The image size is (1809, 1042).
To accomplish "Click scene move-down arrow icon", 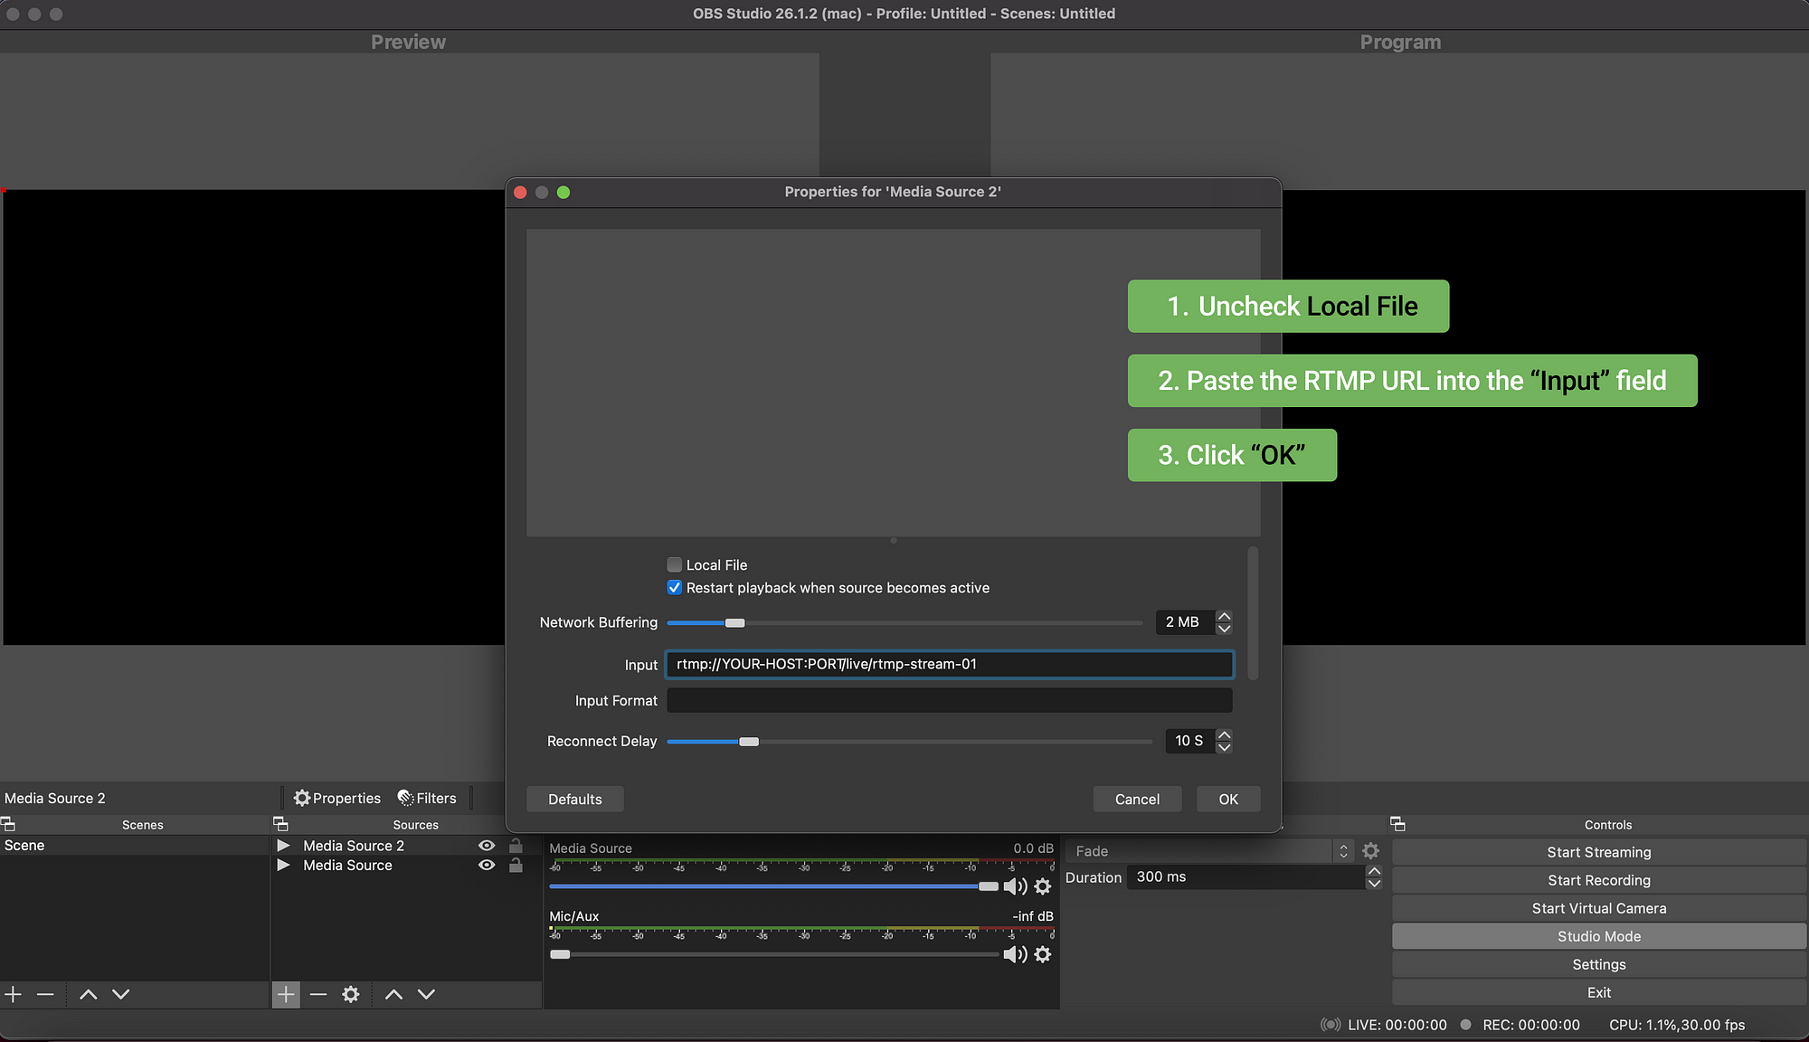I will [x=122, y=995].
